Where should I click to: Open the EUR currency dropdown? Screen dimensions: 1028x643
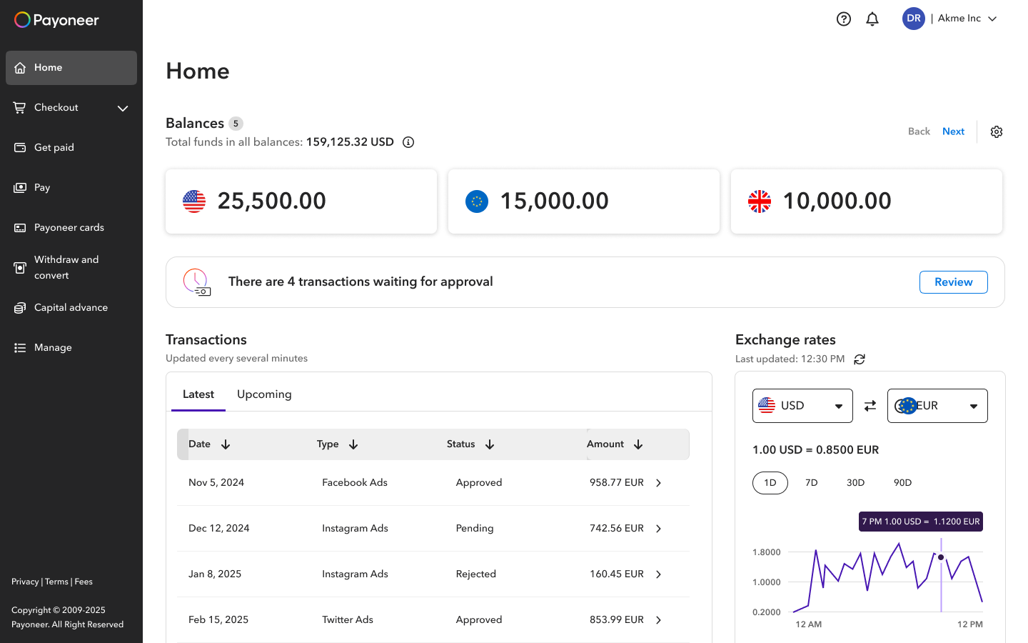coord(937,406)
